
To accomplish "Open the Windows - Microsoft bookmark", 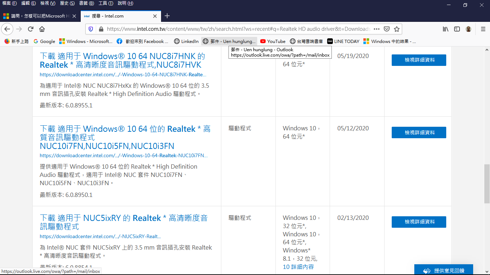I will (x=86, y=41).
